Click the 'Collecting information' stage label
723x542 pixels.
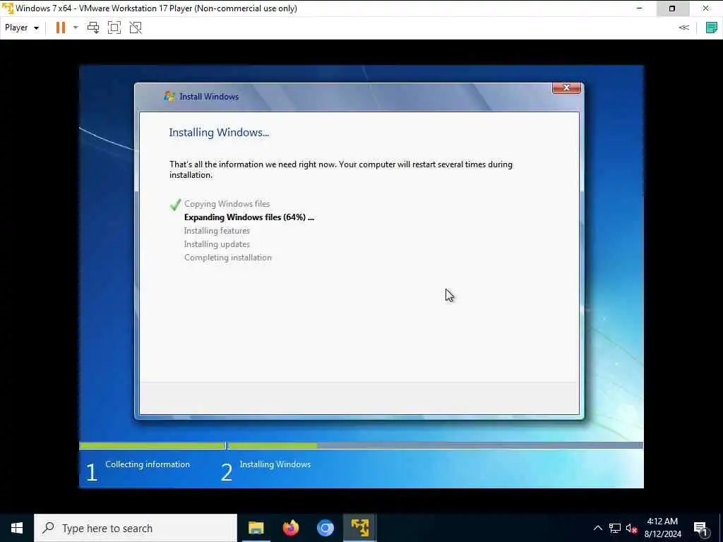(148, 464)
